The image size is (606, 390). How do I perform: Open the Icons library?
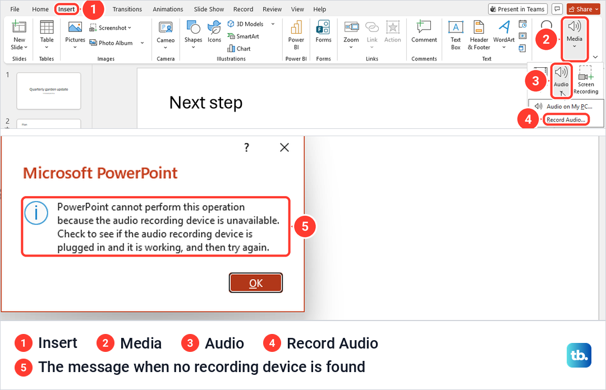[x=214, y=32]
